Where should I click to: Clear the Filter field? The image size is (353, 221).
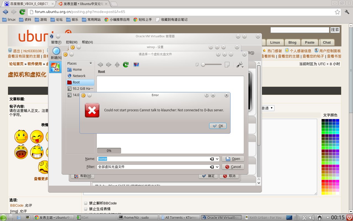212,167
